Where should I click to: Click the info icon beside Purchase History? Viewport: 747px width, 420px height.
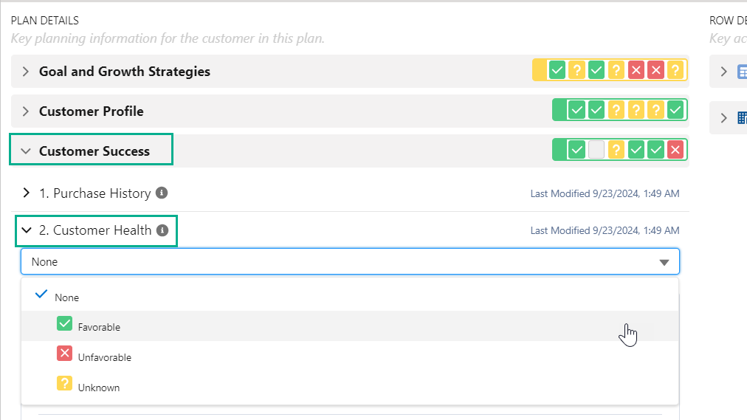coord(162,193)
